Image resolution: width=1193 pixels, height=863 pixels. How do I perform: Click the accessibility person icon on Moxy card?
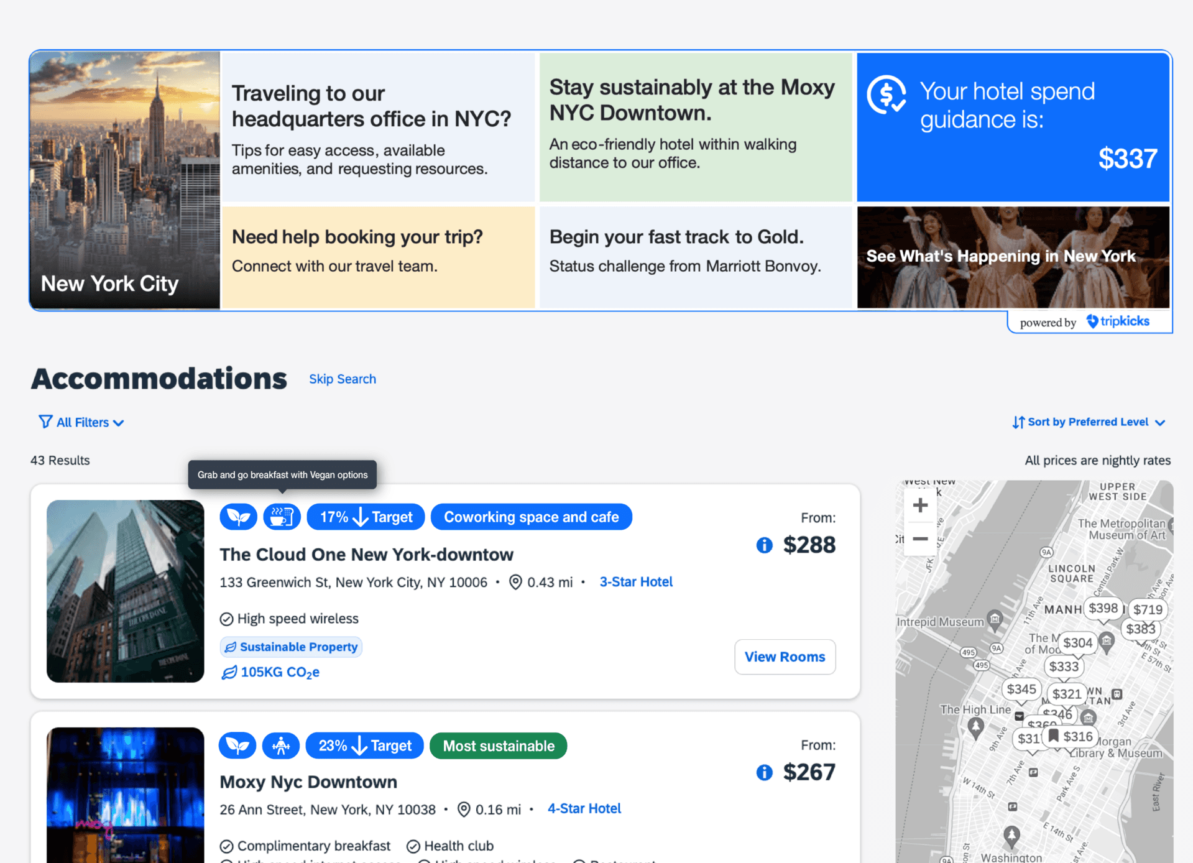click(281, 745)
